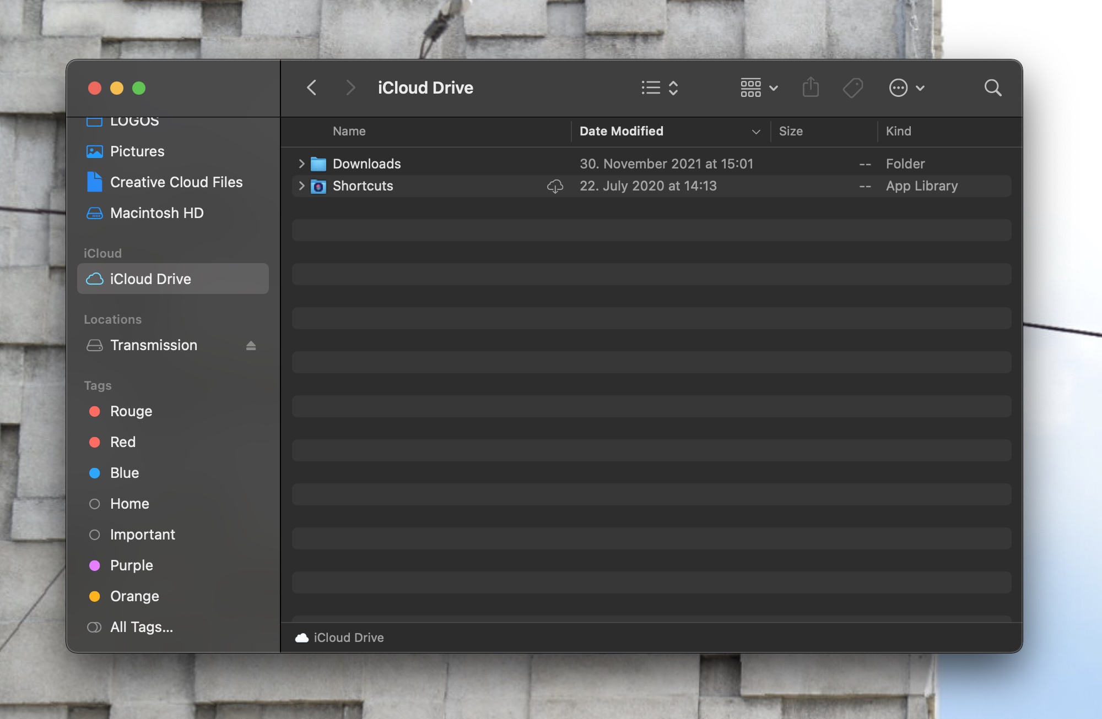Eject the Transmission volume
Screen dimensions: 1102x719
click(251, 345)
